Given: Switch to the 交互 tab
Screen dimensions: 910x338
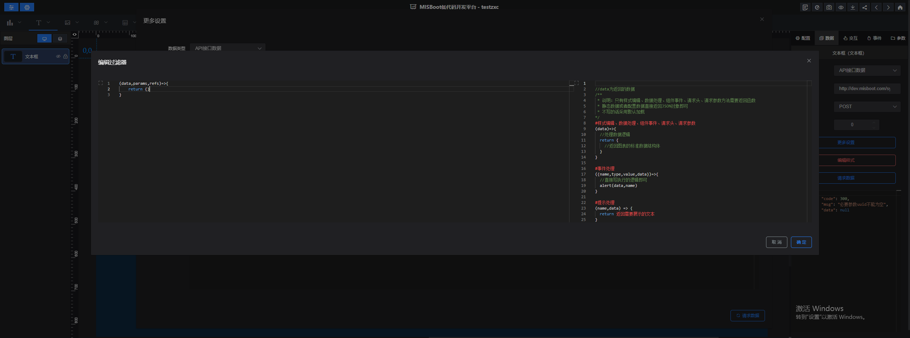Looking at the screenshot, I should [x=851, y=38].
